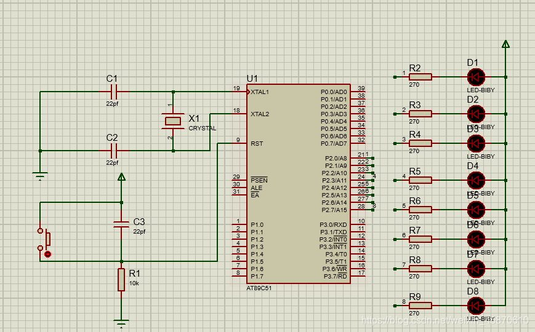Viewport: 535px width, 332px height.
Task: Click the 270 value under R2
Action: point(414,84)
